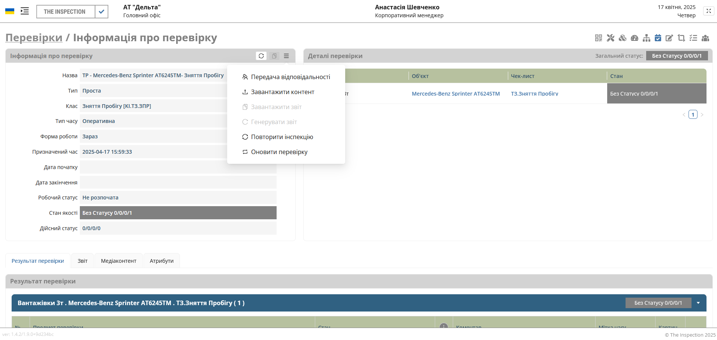Switch language using the Ukrainian flag
The height and width of the screenshot is (340, 717).
pyautogui.click(x=10, y=11)
